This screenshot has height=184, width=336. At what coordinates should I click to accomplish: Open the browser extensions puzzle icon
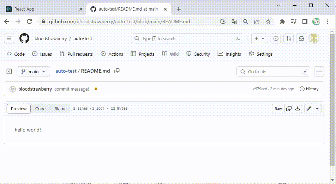[x=282, y=22]
